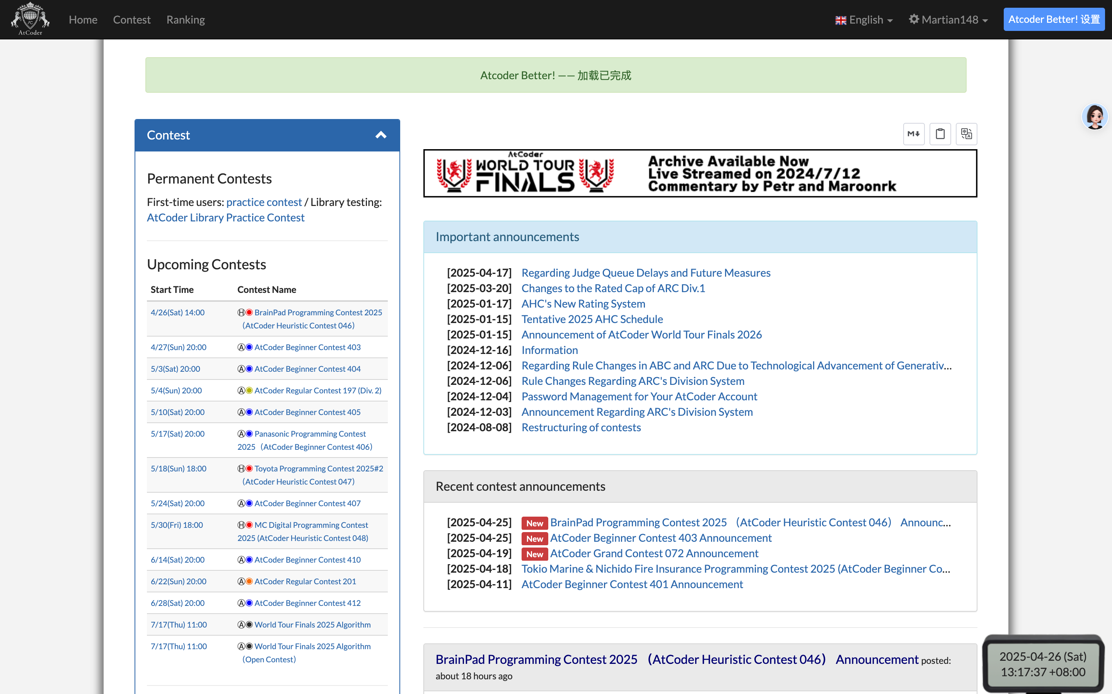This screenshot has height=694, width=1112.
Task: Click the 4/27(Sun) 20:00 start time
Action: [x=179, y=347]
